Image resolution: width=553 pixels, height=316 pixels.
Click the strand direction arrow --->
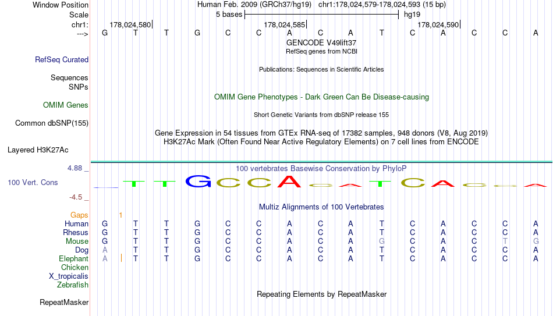point(83,34)
